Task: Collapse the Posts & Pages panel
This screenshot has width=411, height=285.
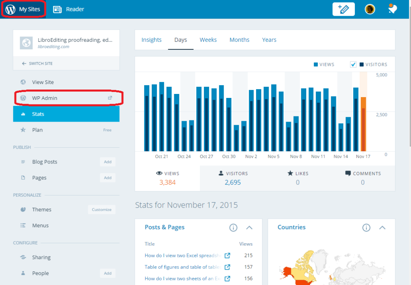Action: click(249, 228)
